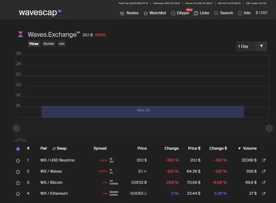Click the 24h Vol statistic in top bar
The height and width of the screenshot is (203, 276).
[x=229, y=3]
